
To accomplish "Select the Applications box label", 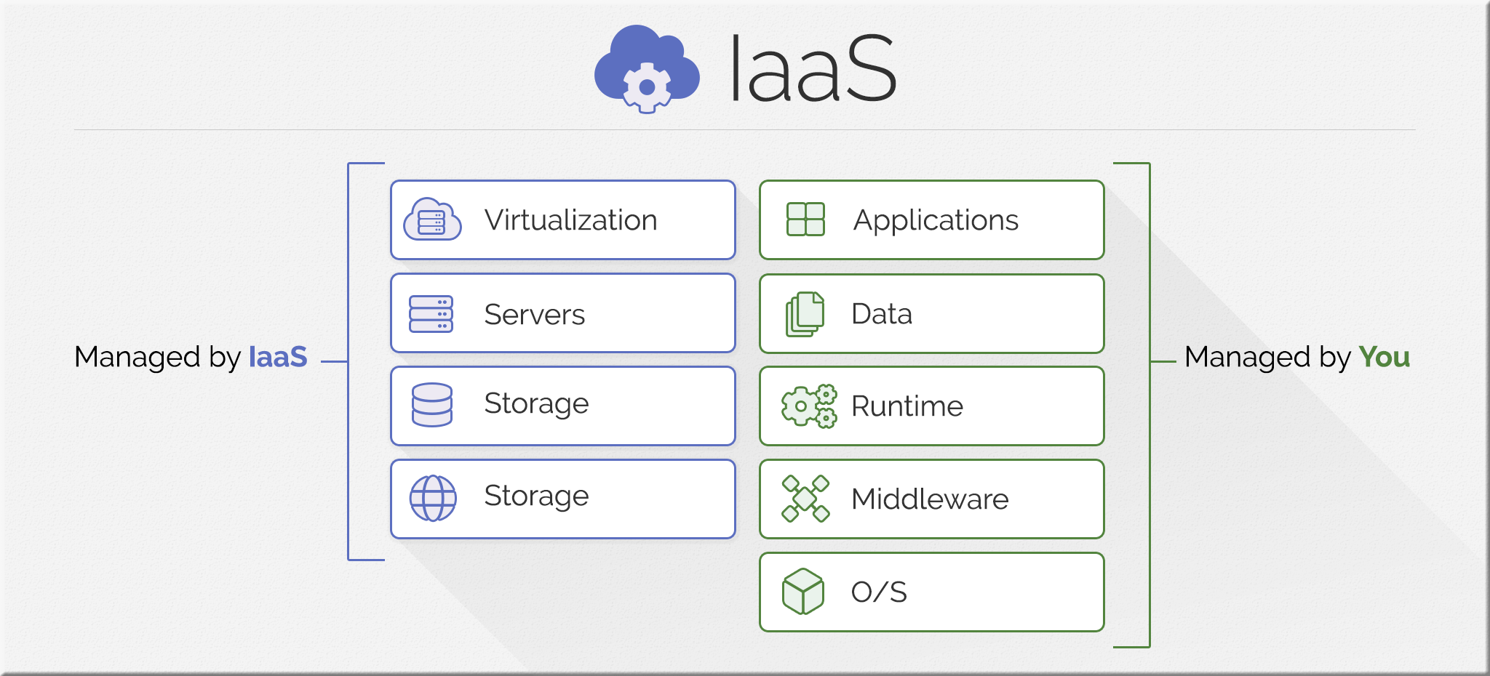I will (x=936, y=221).
